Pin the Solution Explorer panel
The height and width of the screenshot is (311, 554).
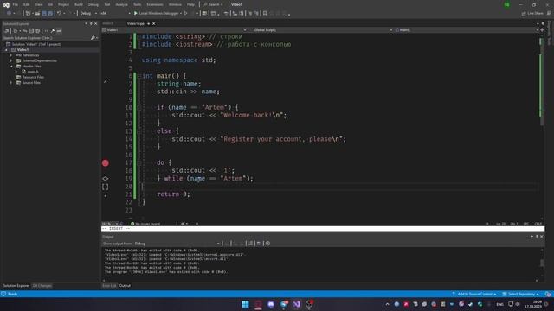(x=91, y=23)
